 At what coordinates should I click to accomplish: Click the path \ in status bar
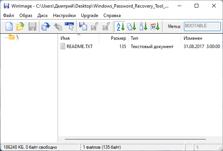pyautogui.click(x=197, y=147)
